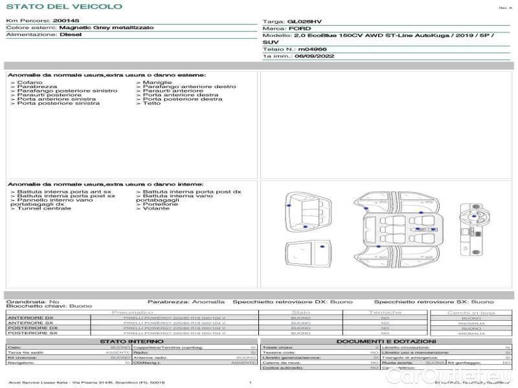Click the exterior anomalies section heading
Viewport: 518px width, 388px height.
pos(107,75)
